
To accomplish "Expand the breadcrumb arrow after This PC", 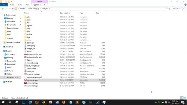I will tap(27, 9).
